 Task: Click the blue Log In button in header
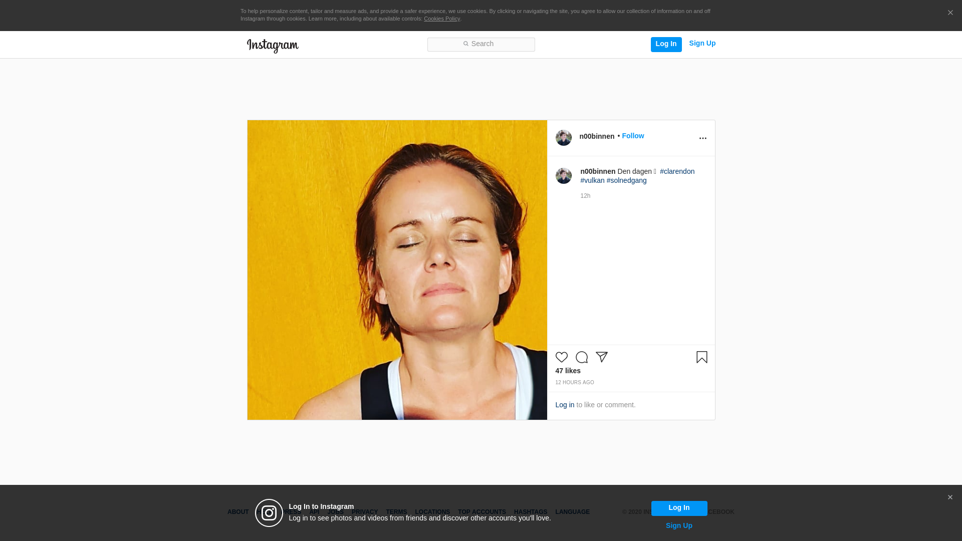tap(666, 44)
